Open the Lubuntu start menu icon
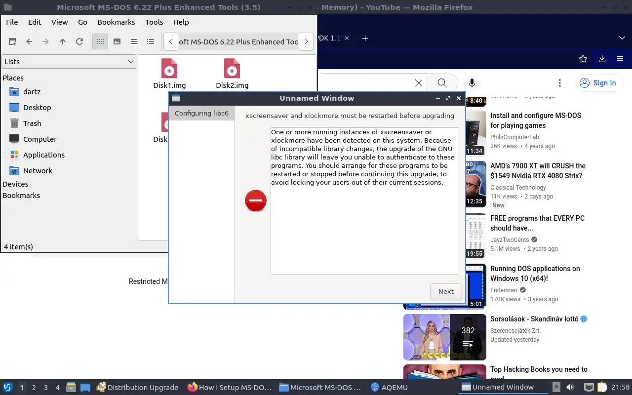Viewport: 632px width, 395px height. 8,388
